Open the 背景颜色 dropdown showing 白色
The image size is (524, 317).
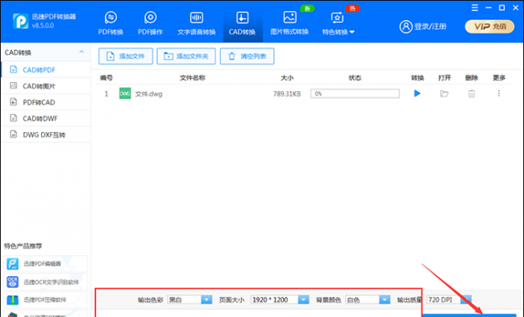(x=368, y=299)
